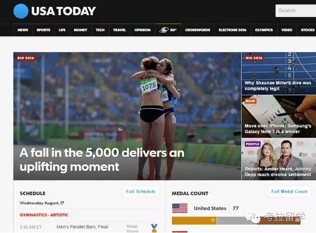Click the RIO 2016 badge on main story
The image size is (316, 233).
(25, 58)
